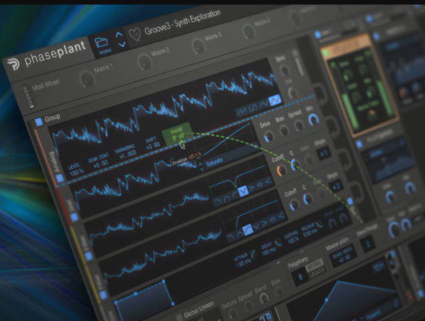The image size is (425, 321).
Task: Click the Bias knob beside Drive
Action: (x=284, y=131)
